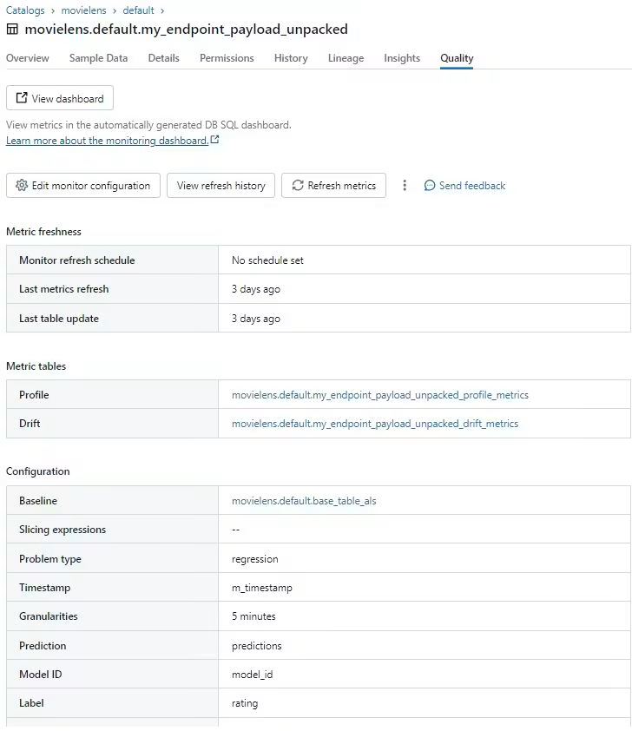Screen dimensions: 632x731
Task: Click the 'Profile' row label
Action: point(34,395)
